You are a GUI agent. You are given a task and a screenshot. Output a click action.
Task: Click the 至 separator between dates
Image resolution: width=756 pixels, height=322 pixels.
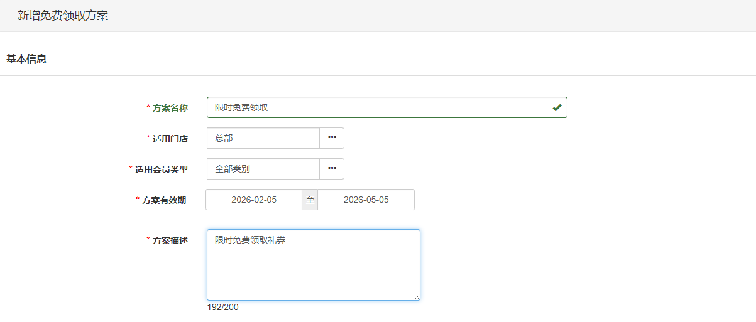(x=310, y=200)
